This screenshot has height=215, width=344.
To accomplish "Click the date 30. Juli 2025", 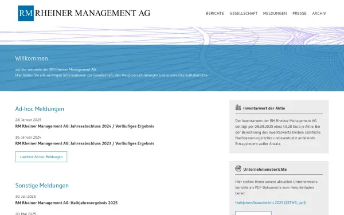I will pyautogui.click(x=25, y=197).
